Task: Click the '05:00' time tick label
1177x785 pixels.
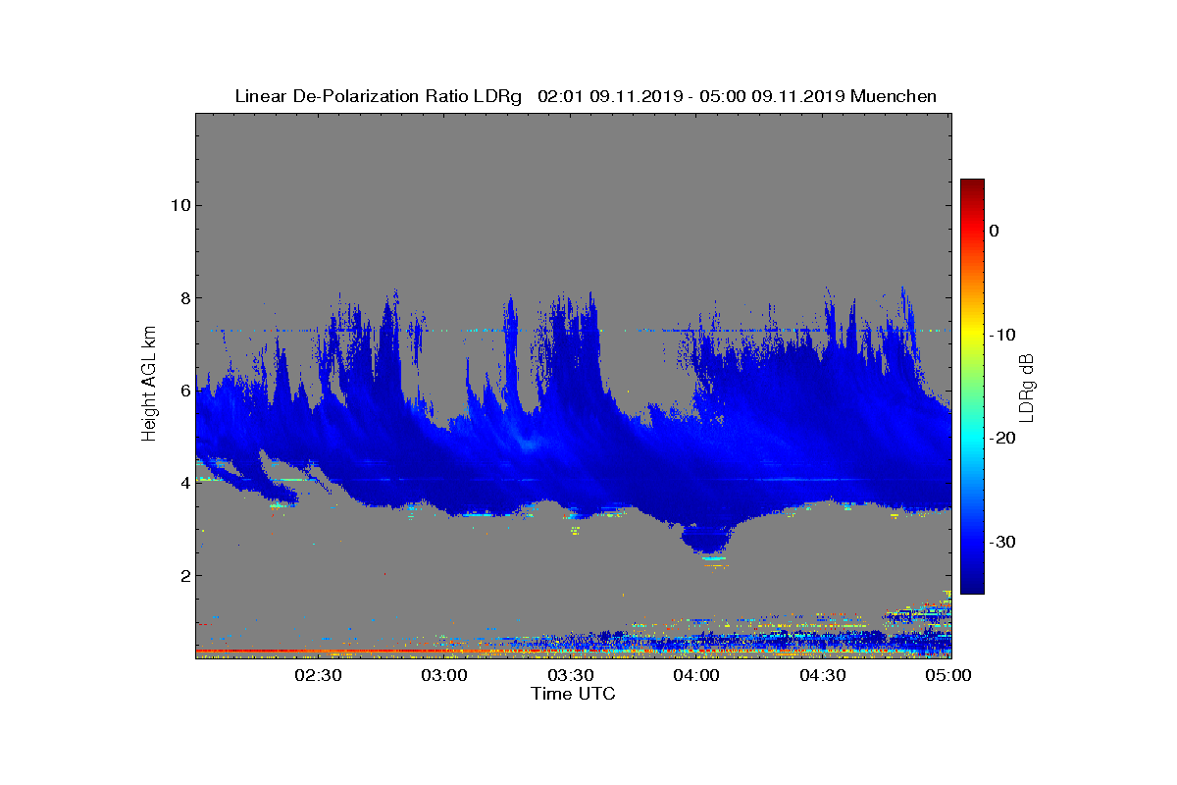Action: 947,675
